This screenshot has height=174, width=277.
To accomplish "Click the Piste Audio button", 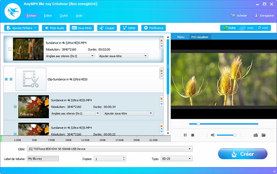I will [54, 28].
